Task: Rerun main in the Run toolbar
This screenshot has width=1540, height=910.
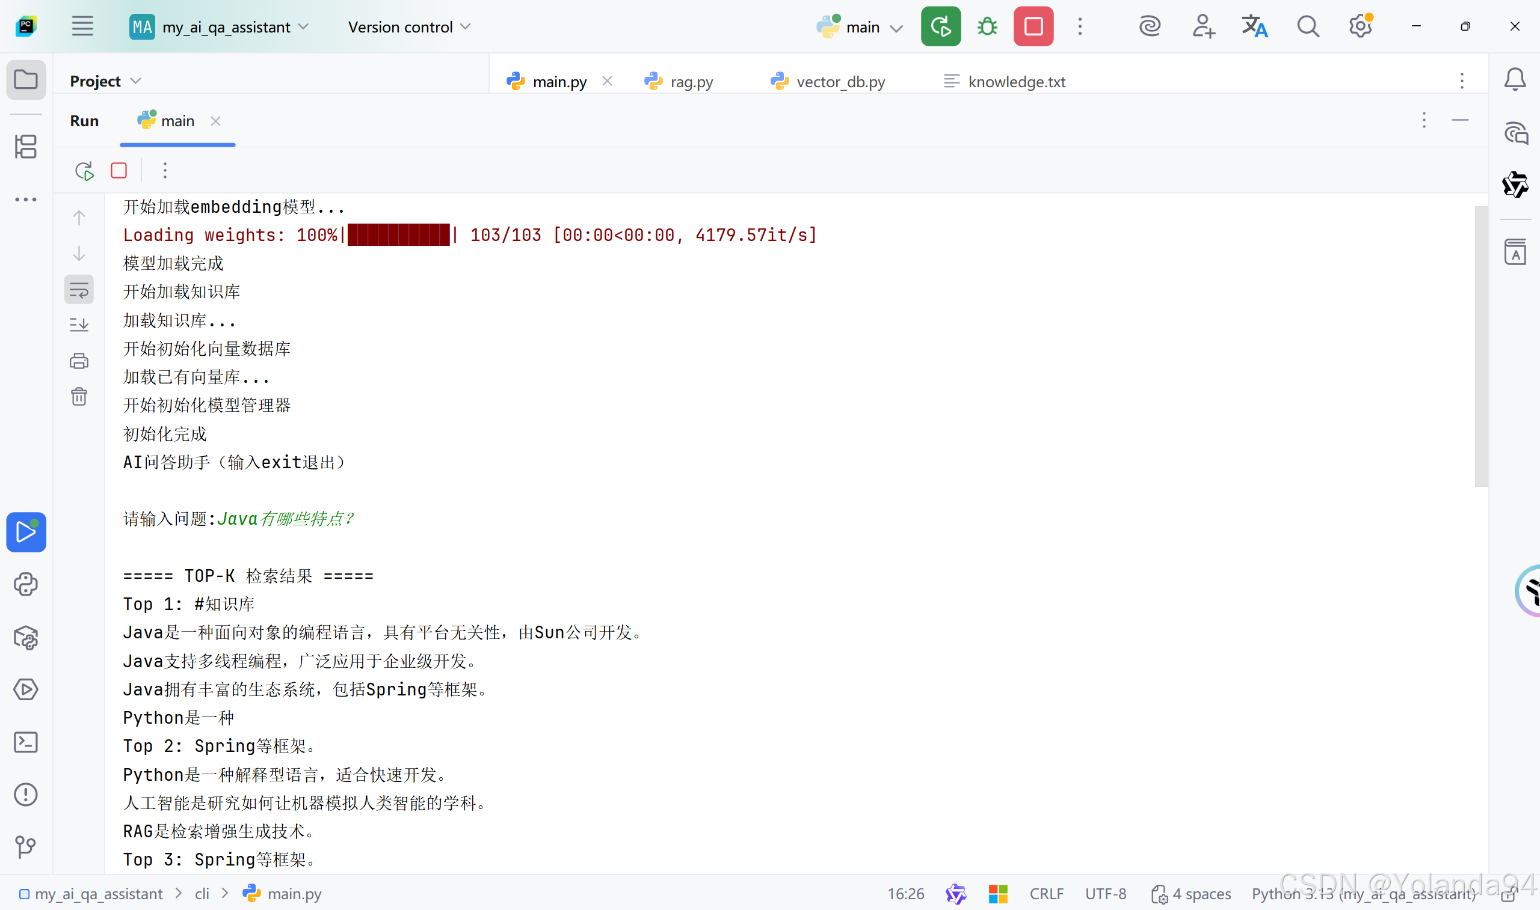Action: click(x=84, y=171)
